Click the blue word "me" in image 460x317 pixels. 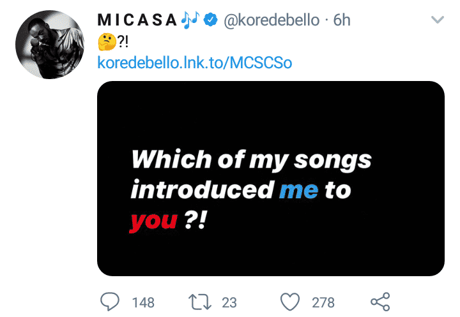pyautogui.click(x=298, y=190)
